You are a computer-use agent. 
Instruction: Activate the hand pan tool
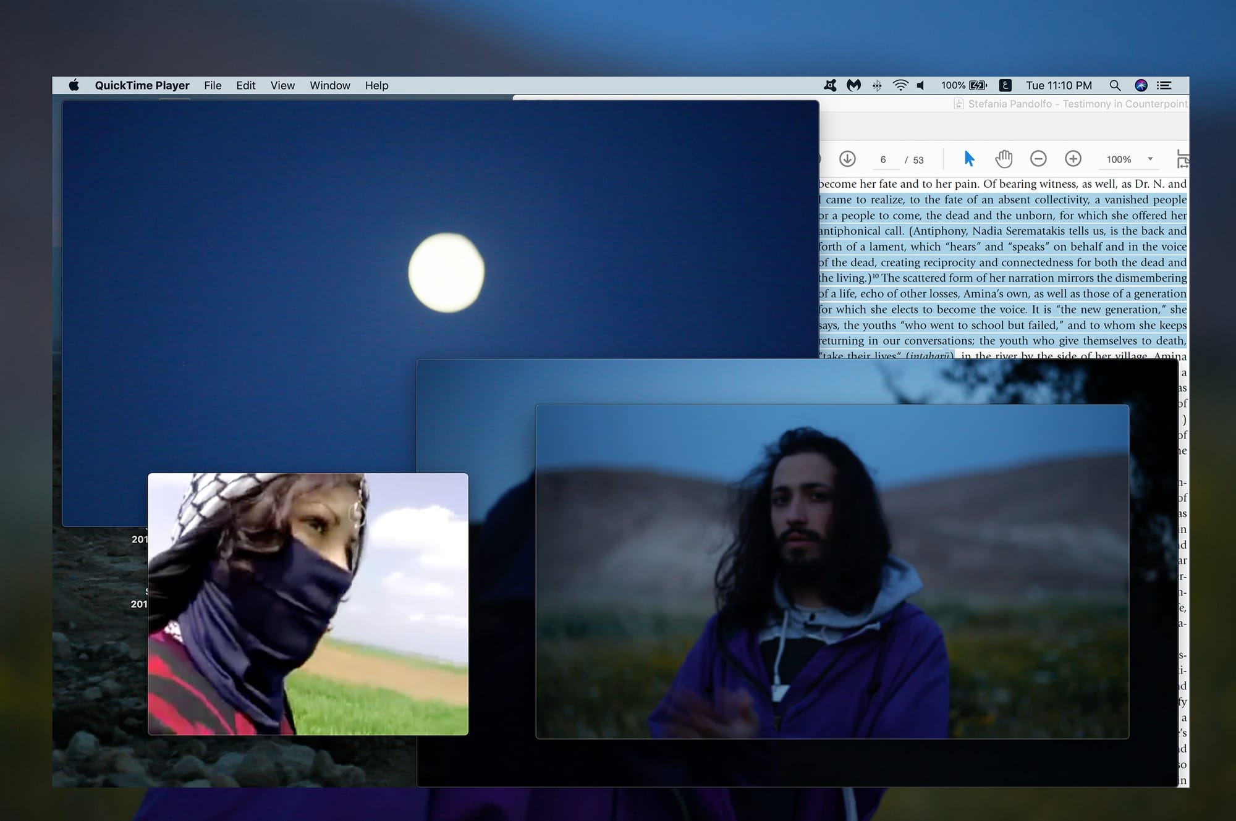click(1004, 159)
